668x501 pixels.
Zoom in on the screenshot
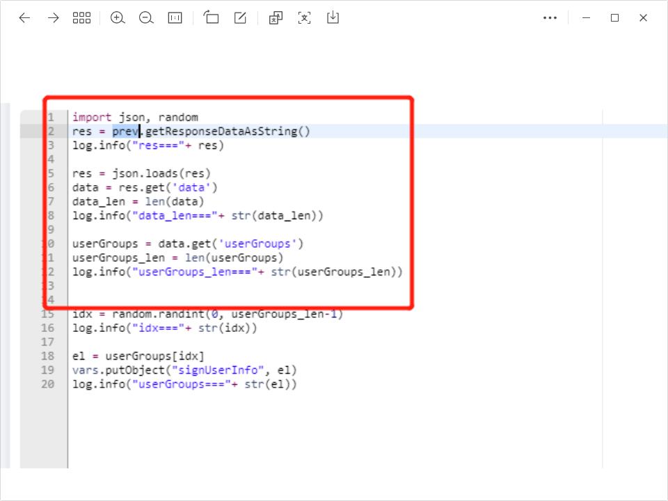coord(118,17)
